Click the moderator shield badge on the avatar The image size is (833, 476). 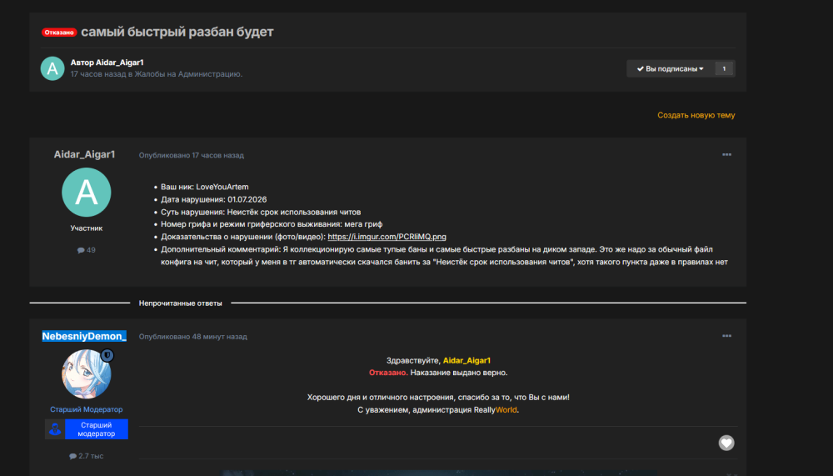click(107, 355)
